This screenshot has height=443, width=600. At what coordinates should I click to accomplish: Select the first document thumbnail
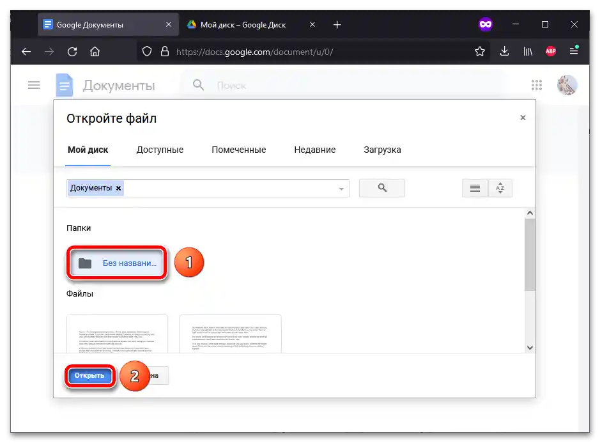pos(117,334)
